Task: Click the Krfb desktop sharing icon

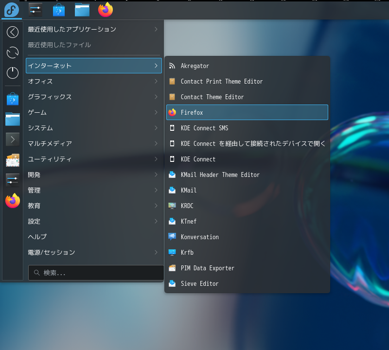Action: point(172,252)
